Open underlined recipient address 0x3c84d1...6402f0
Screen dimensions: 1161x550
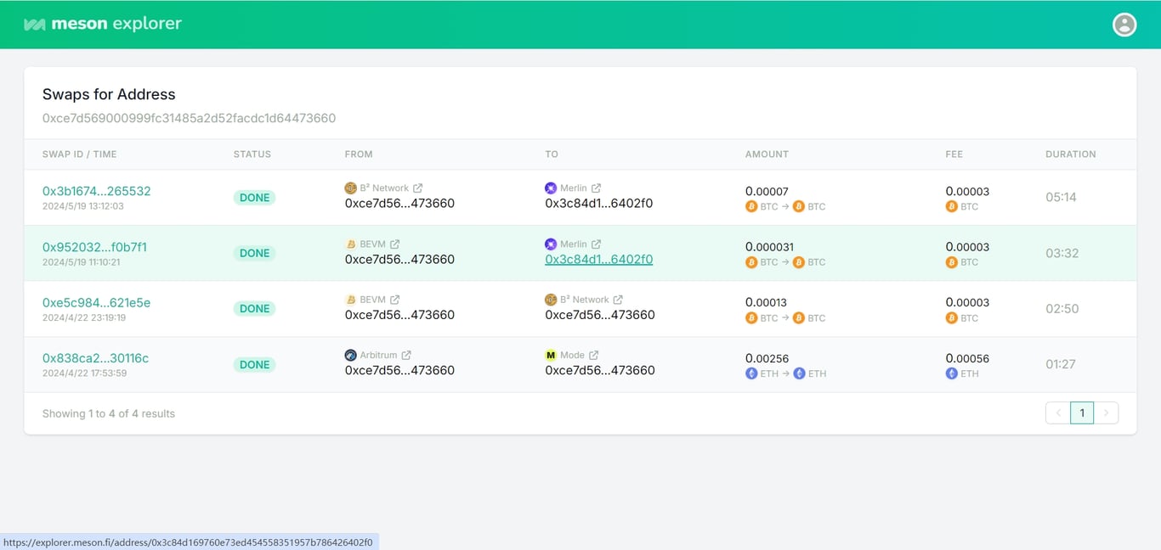pyautogui.click(x=599, y=259)
